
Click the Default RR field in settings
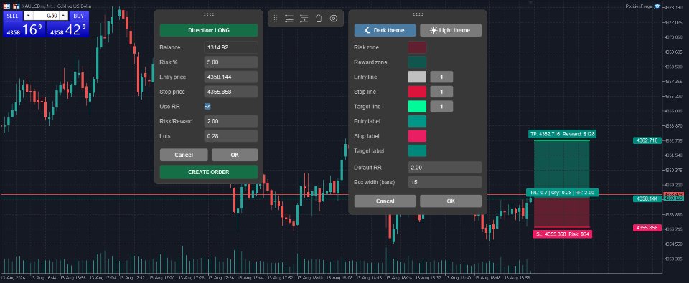(x=445, y=168)
